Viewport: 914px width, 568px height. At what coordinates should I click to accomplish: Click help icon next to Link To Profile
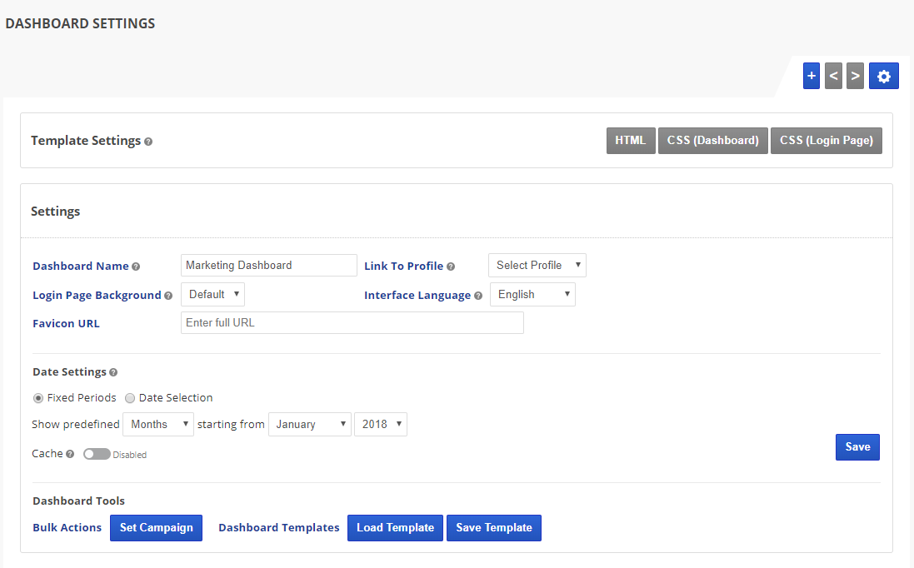[451, 267]
